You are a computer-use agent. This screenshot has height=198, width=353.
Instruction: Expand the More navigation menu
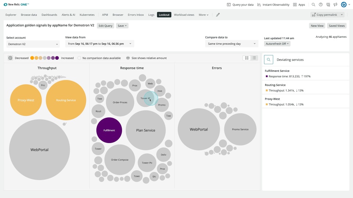pos(203,15)
